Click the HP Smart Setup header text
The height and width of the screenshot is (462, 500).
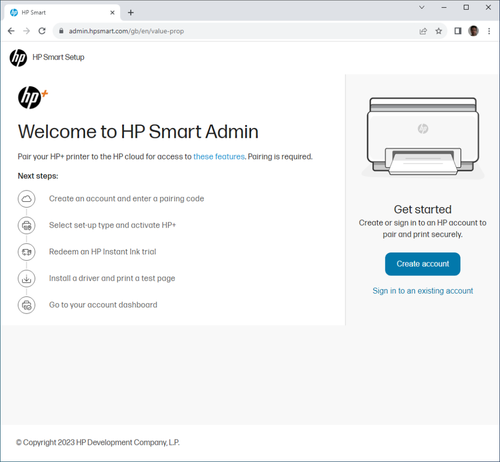[x=59, y=58]
